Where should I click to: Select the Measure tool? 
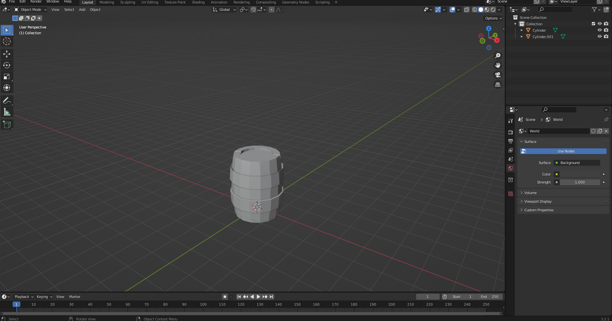[6, 112]
